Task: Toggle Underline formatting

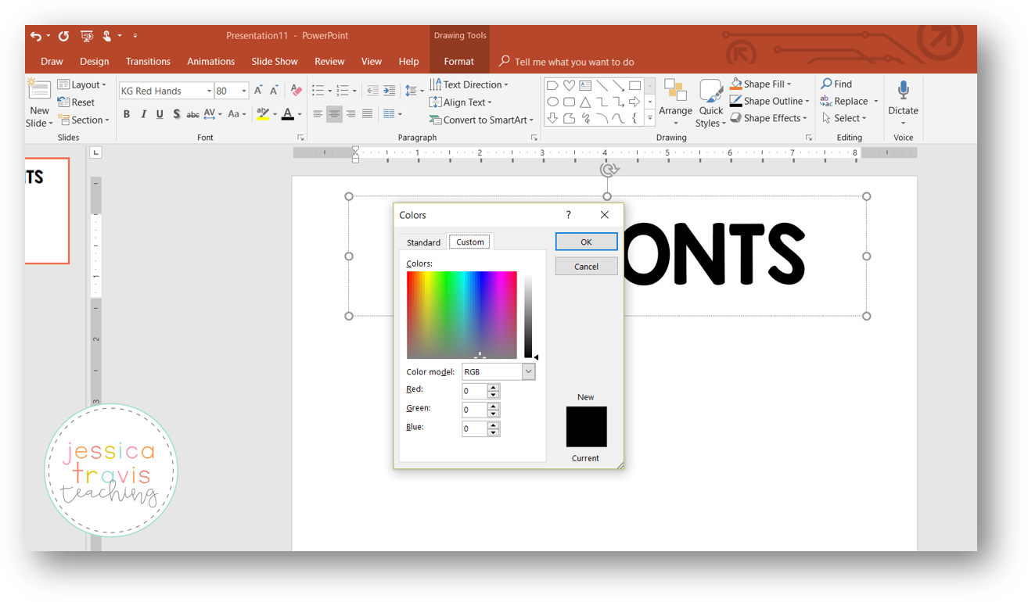Action: (160, 114)
